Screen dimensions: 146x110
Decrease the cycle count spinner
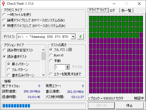[x=67, y=68]
